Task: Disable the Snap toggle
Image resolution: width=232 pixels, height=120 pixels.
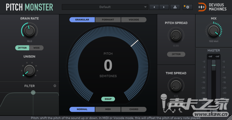Action: point(108,99)
